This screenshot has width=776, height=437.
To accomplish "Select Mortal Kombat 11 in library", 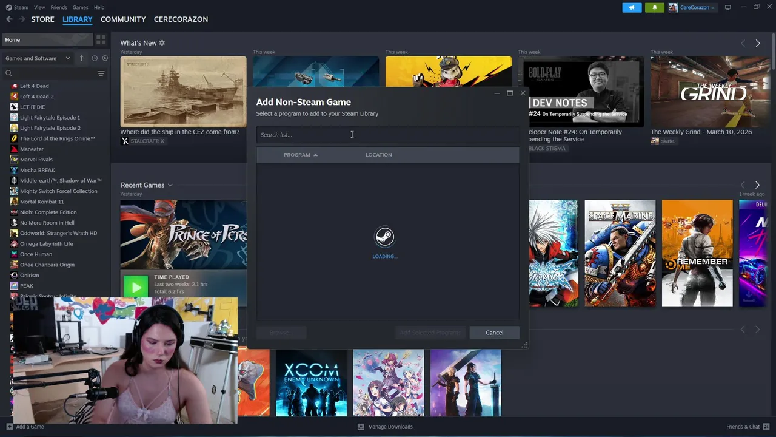I will pyautogui.click(x=41, y=202).
